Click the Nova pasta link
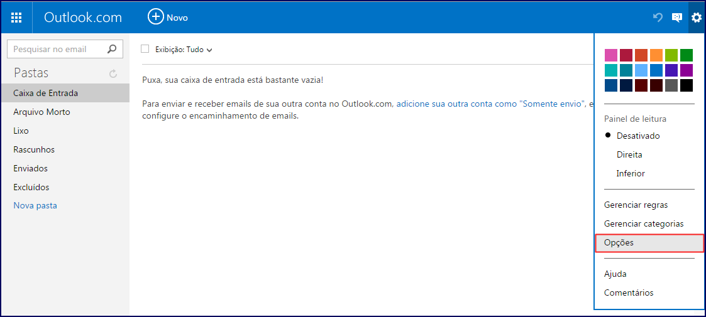Viewport: 706px width, 317px height. [x=35, y=206]
